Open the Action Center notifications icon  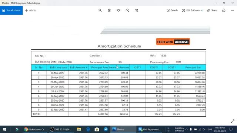pos(231,129)
